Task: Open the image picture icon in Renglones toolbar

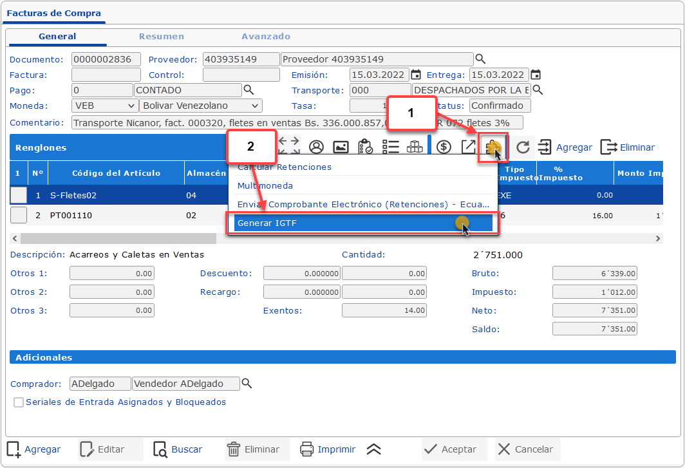Action: pyautogui.click(x=341, y=147)
